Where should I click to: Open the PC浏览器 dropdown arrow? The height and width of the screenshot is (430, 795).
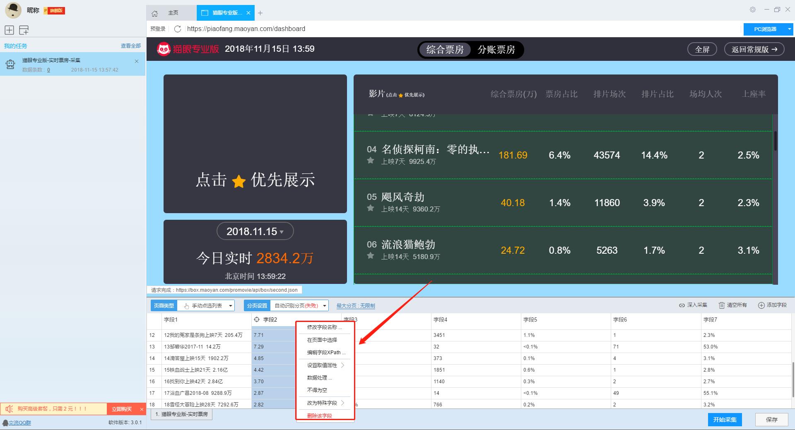[x=789, y=29]
